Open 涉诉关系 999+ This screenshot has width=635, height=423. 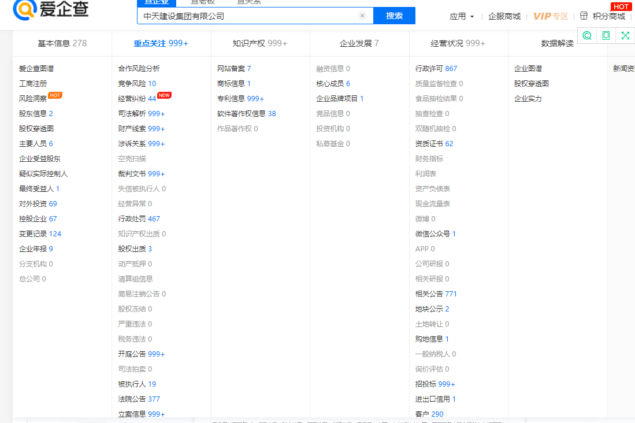coord(142,143)
